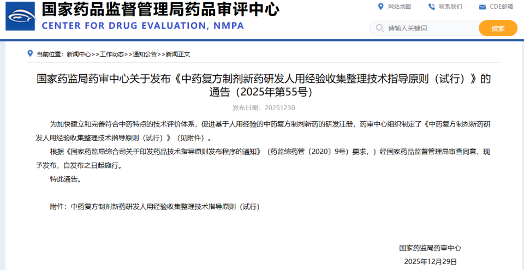
Task: Open attachment 中药复方制剂新药研发人用经验收集整理技术指导原则（试行）
Action: pyautogui.click(x=165, y=207)
